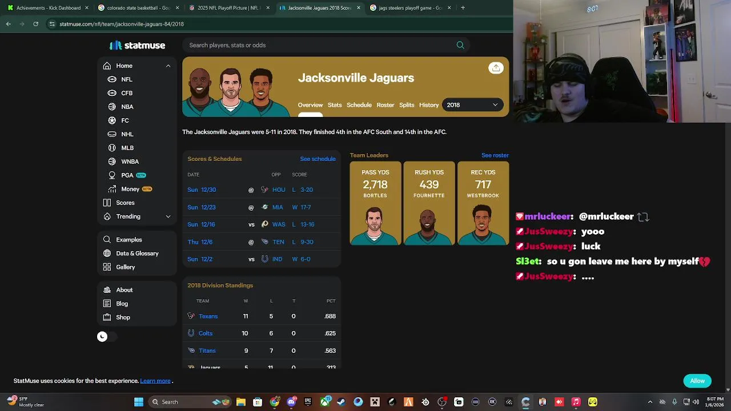The height and width of the screenshot is (411, 731).
Task: Switch to the Roster tab
Action: (x=385, y=105)
